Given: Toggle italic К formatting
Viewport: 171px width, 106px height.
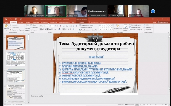Looking at the screenshot, I should pos(43,29).
